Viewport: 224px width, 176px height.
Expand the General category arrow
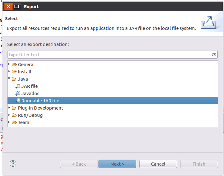pos(9,64)
